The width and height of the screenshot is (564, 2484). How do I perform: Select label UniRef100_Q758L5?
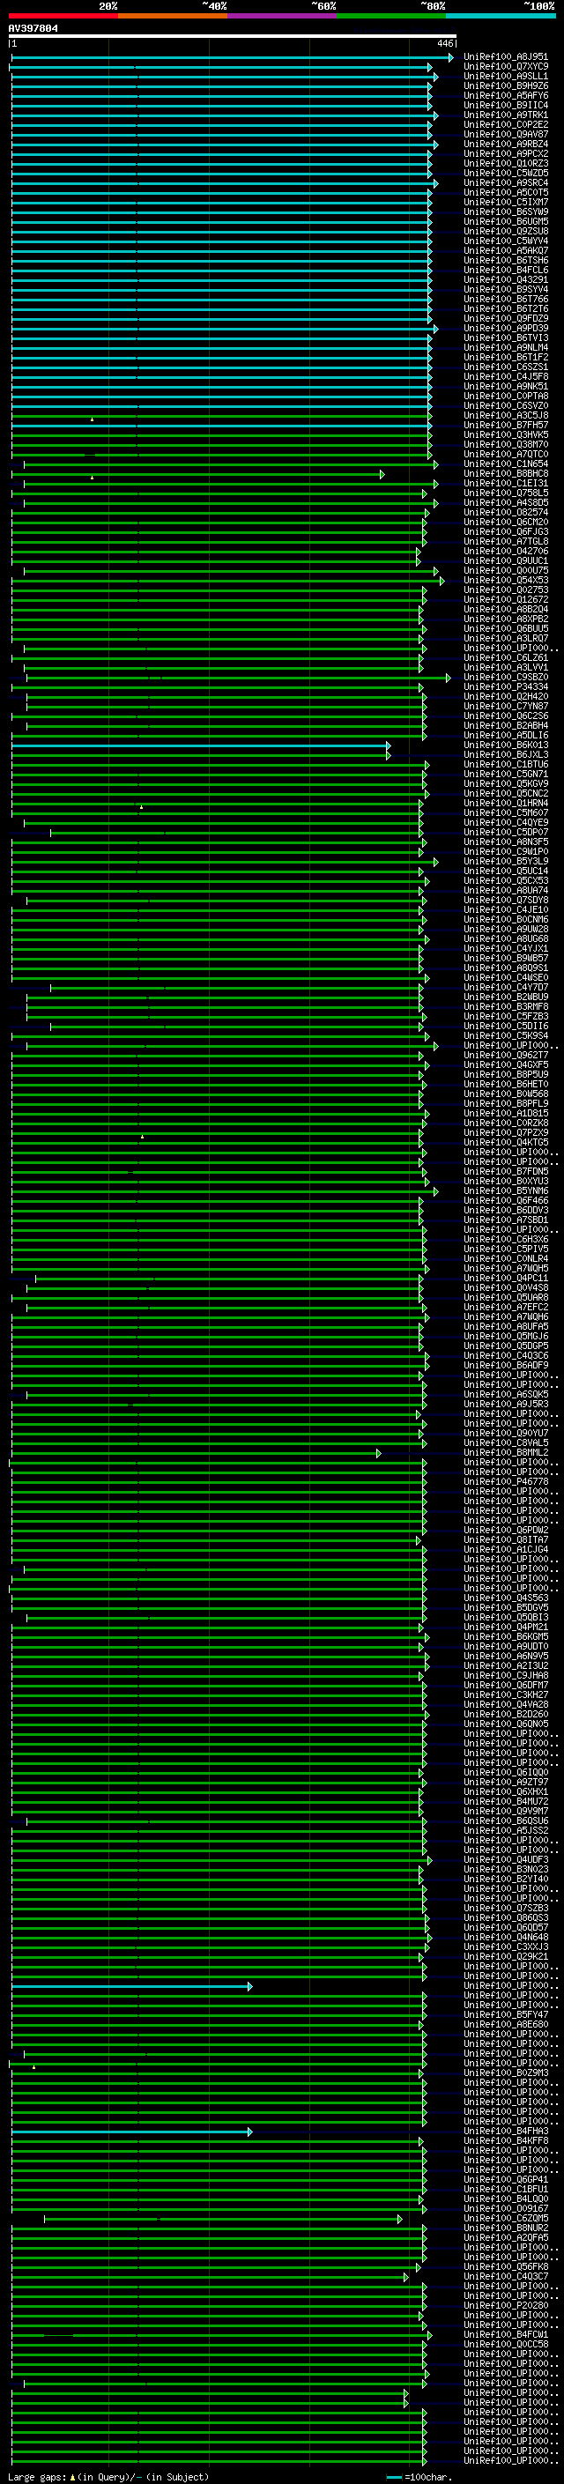click(505, 493)
